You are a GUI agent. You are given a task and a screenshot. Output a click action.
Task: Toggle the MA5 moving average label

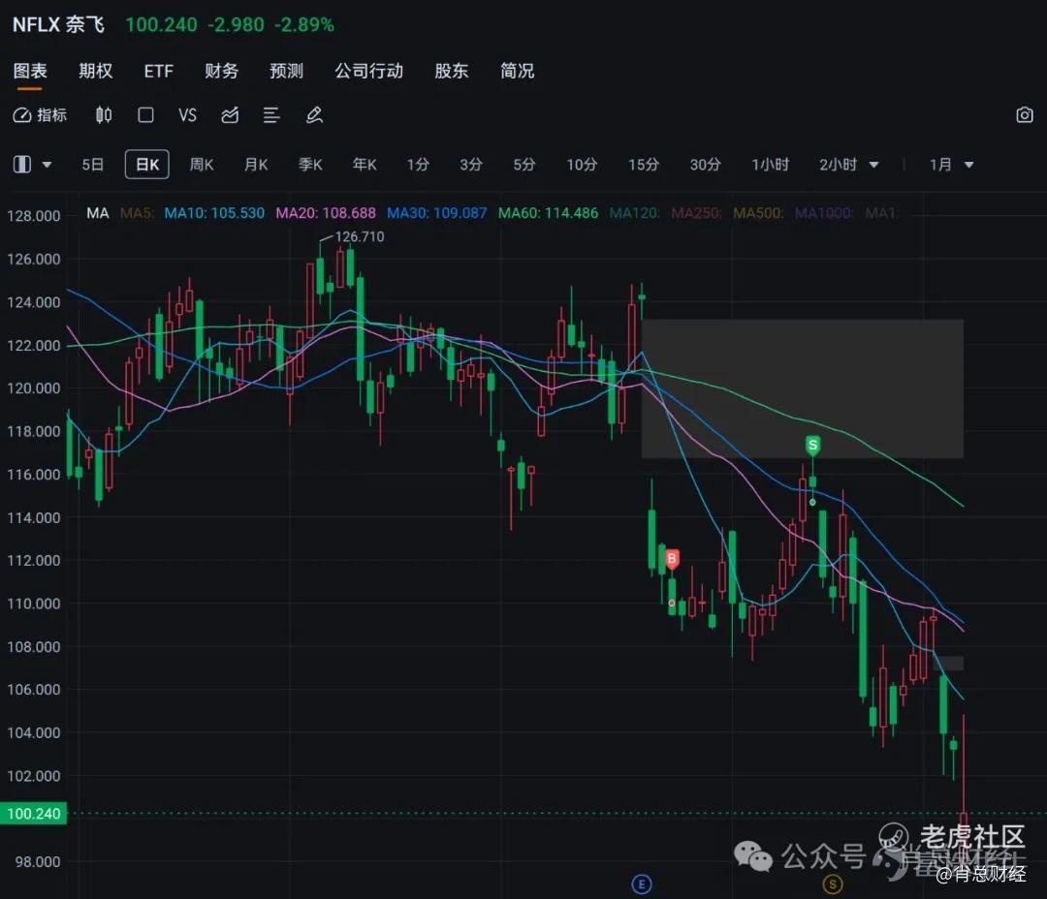pos(137,213)
